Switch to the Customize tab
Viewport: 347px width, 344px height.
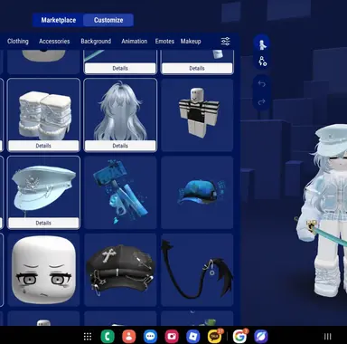coord(108,20)
